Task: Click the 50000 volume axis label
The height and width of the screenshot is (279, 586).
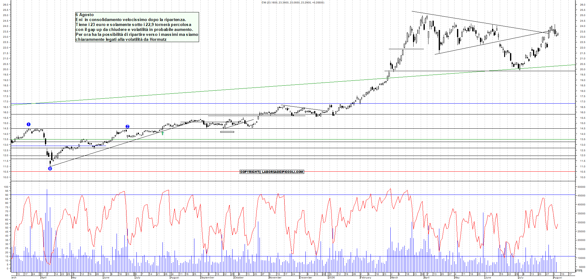Action: click(581, 187)
